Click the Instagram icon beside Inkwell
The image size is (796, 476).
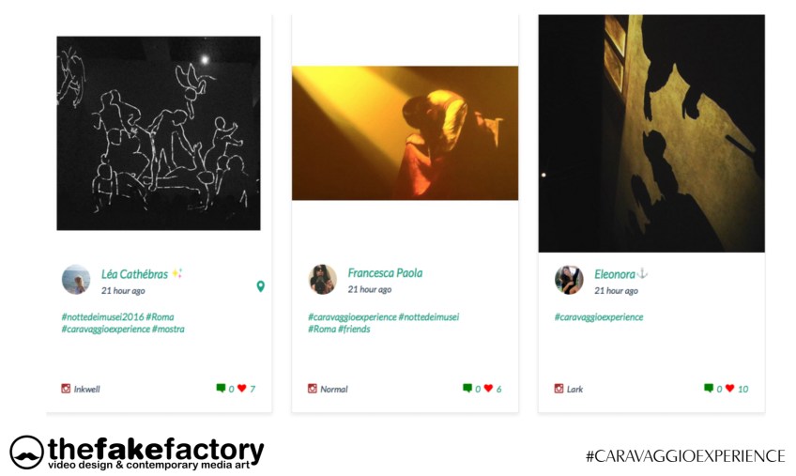[x=66, y=389]
